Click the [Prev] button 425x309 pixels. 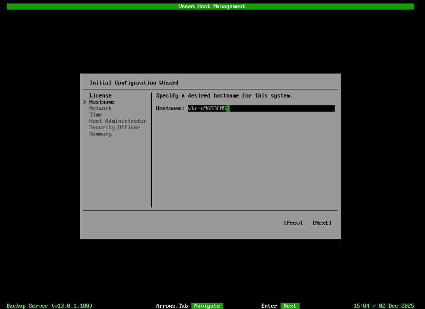coord(293,223)
